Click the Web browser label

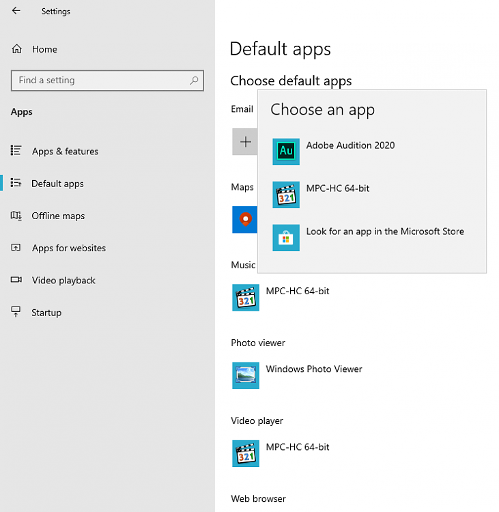[x=258, y=498]
